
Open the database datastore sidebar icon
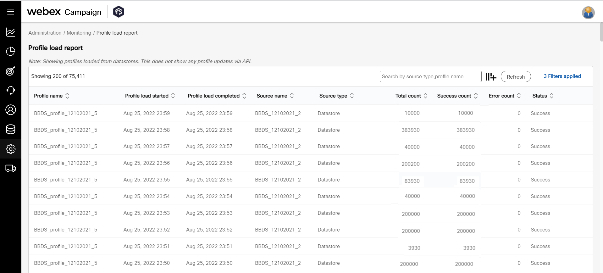pos(11,129)
